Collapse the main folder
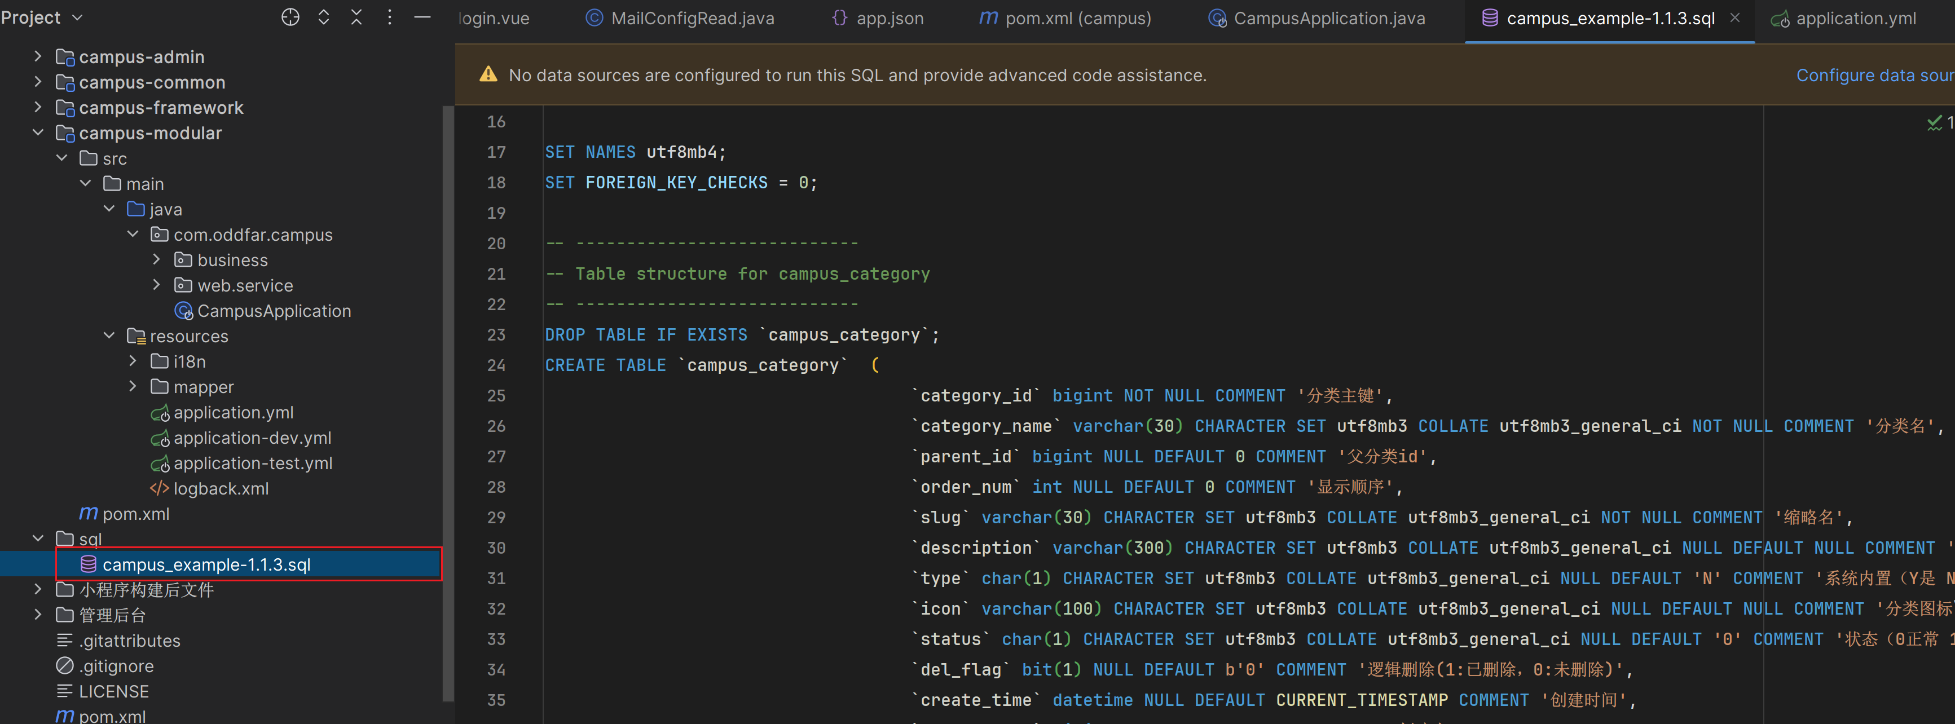 pos(86,184)
